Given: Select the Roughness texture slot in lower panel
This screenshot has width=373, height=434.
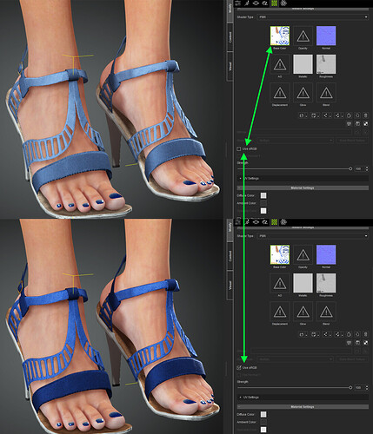Looking at the screenshot, I should [x=326, y=283].
